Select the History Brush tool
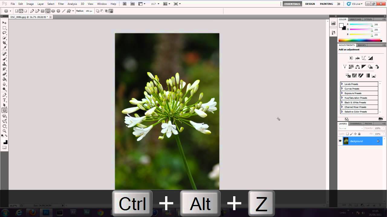 coord(5,69)
